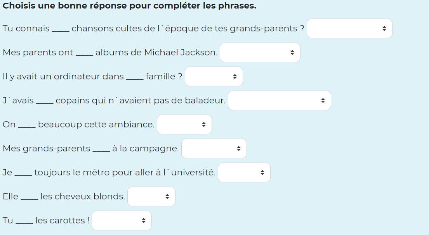Screen dimensions: 429x235
Task: Expand the dropdown for the 'métro' sentence
Action: [x=244, y=173]
